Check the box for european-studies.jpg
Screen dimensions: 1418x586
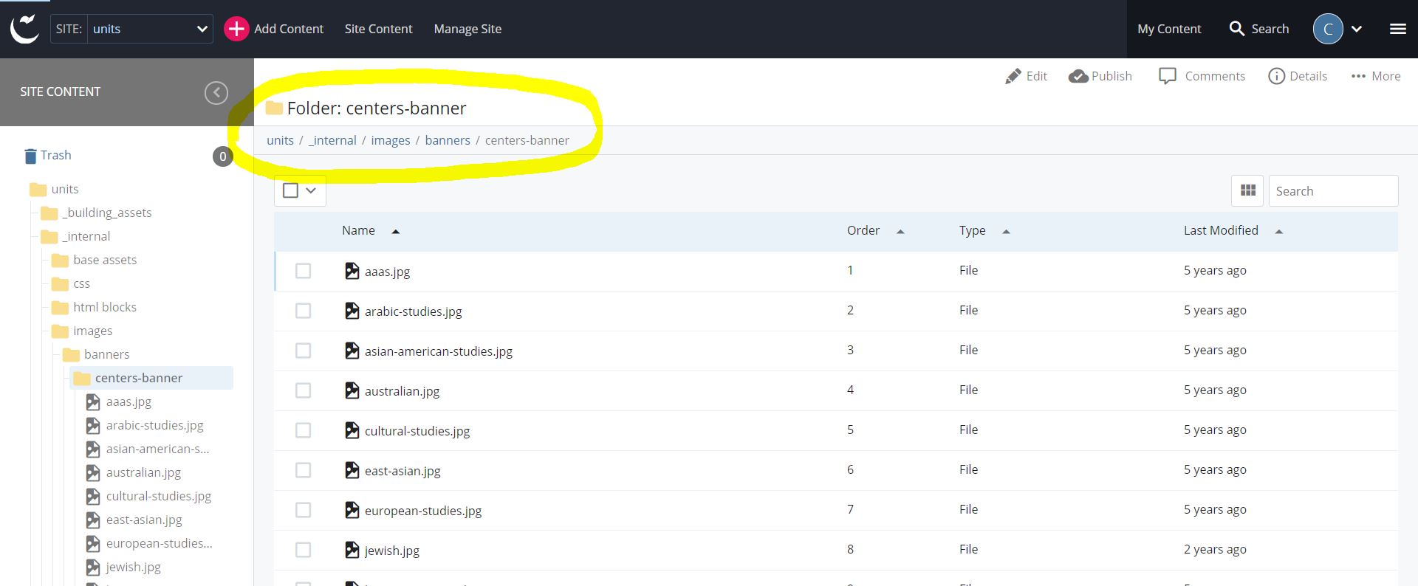tap(303, 510)
